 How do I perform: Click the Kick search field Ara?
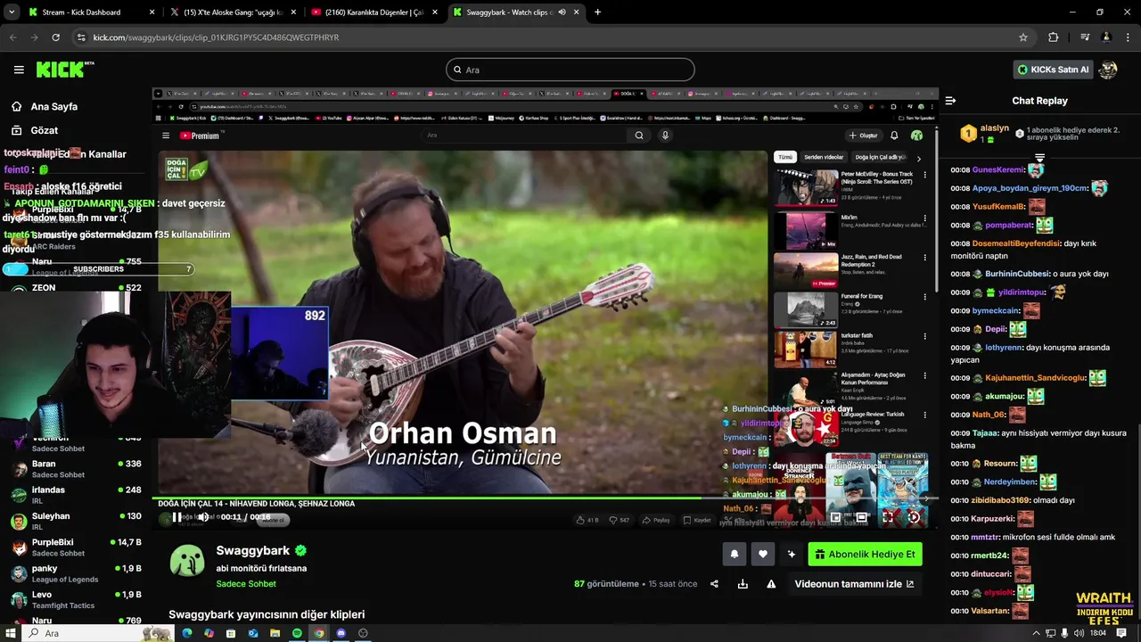pyautogui.click(x=570, y=70)
